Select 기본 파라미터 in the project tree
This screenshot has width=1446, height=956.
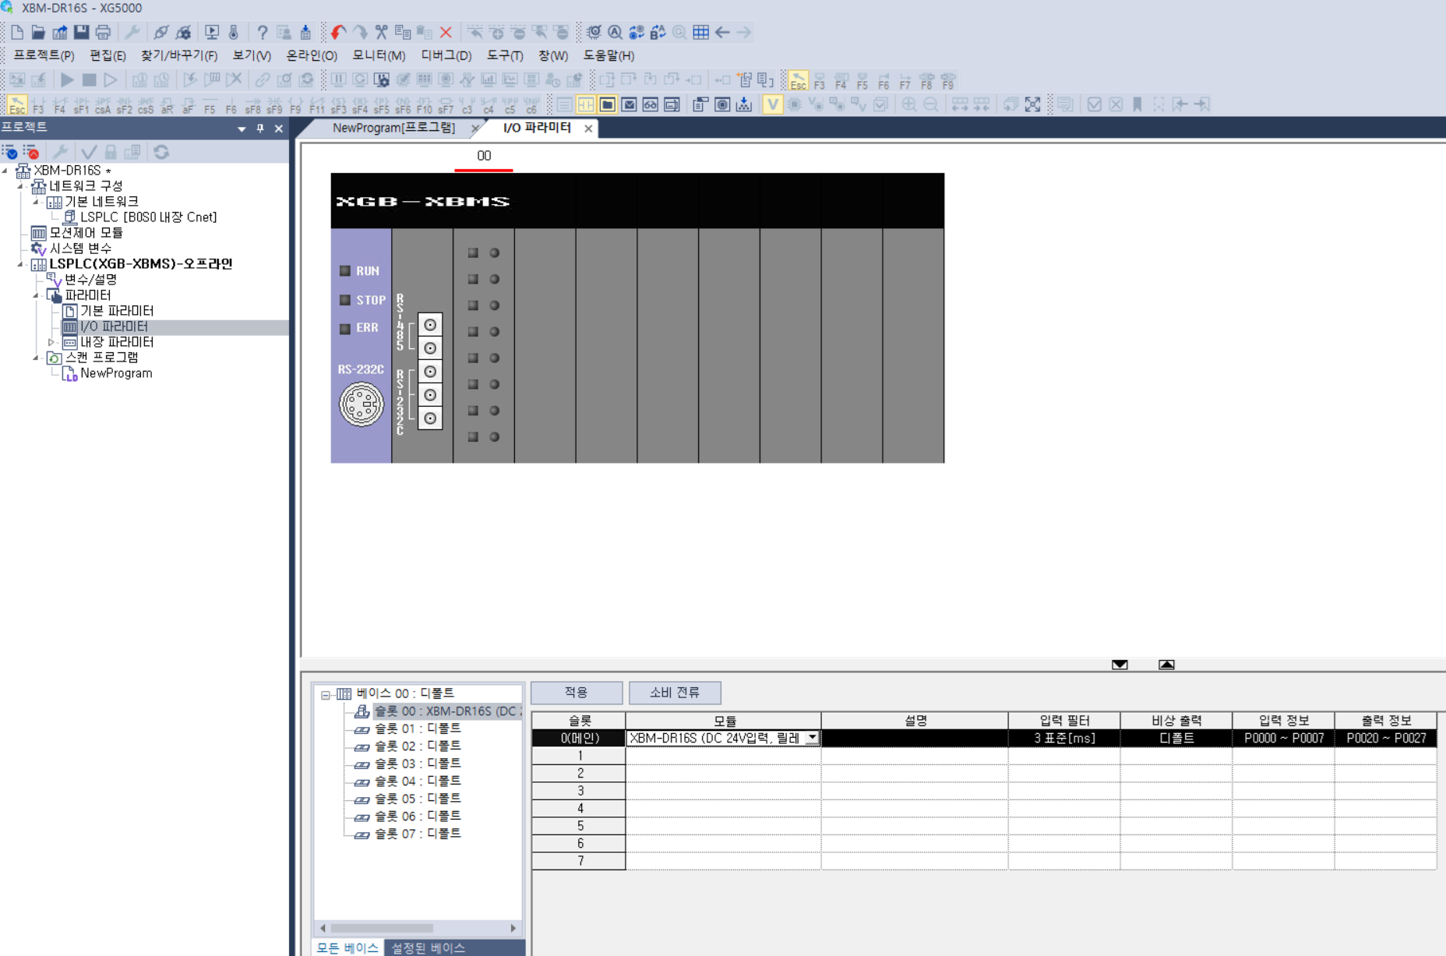coord(117,311)
